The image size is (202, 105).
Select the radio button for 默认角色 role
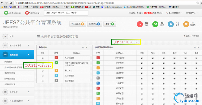(43, 71)
